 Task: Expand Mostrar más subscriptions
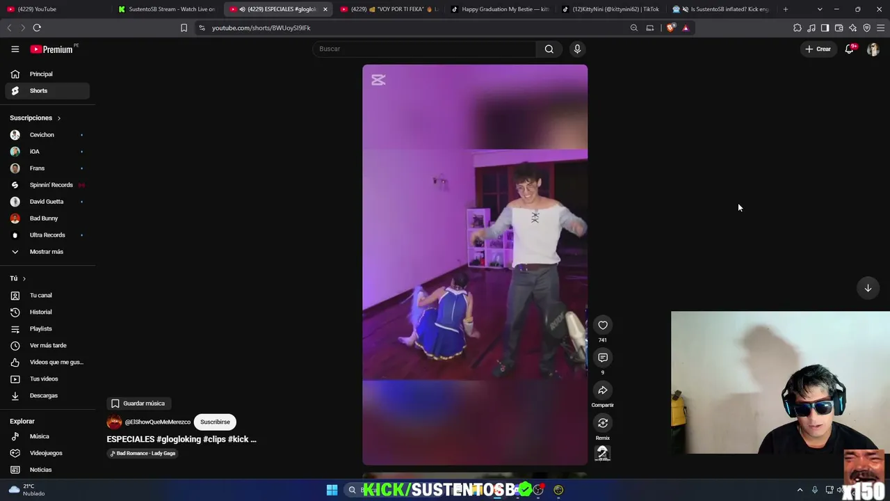click(47, 252)
